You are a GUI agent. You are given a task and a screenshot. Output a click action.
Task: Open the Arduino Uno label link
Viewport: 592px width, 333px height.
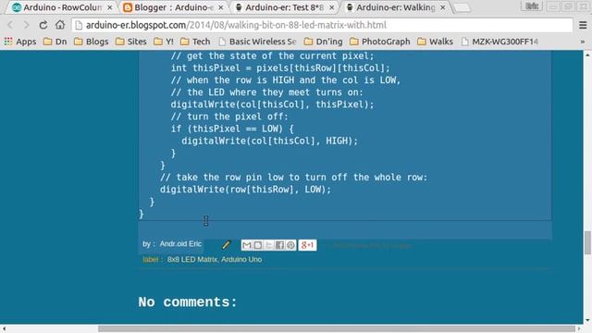pos(241,260)
